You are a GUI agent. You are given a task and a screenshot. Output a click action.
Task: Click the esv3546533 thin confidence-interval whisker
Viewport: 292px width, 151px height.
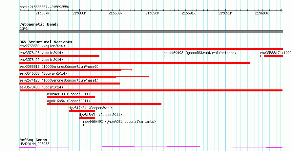133,77
